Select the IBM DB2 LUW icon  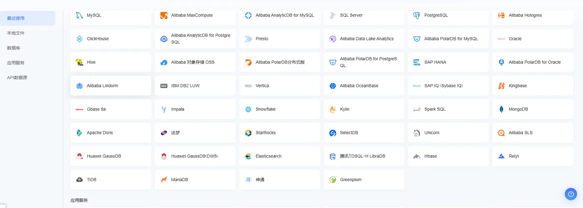(164, 86)
